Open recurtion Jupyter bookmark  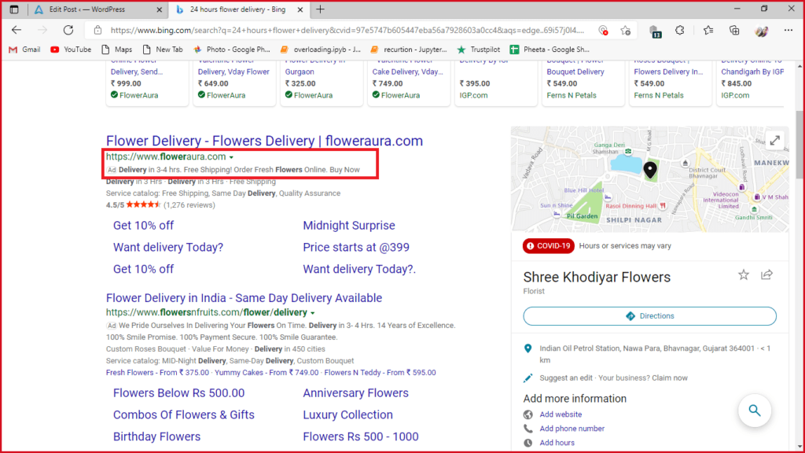pyautogui.click(x=409, y=50)
